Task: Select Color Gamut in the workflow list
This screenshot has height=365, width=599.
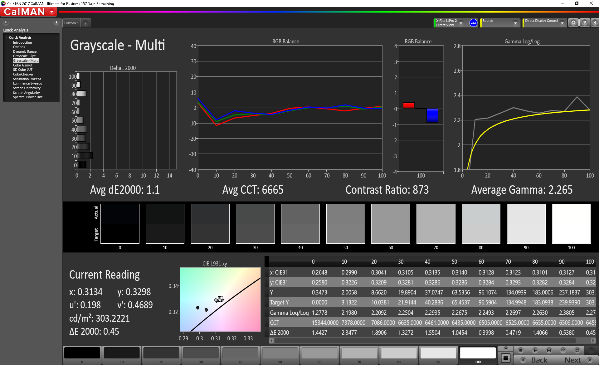Action: coord(22,65)
